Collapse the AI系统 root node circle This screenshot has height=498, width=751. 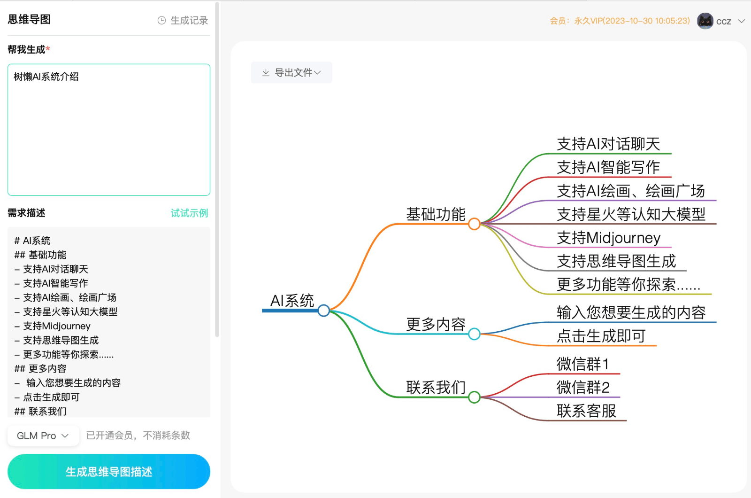tap(323, 311)
